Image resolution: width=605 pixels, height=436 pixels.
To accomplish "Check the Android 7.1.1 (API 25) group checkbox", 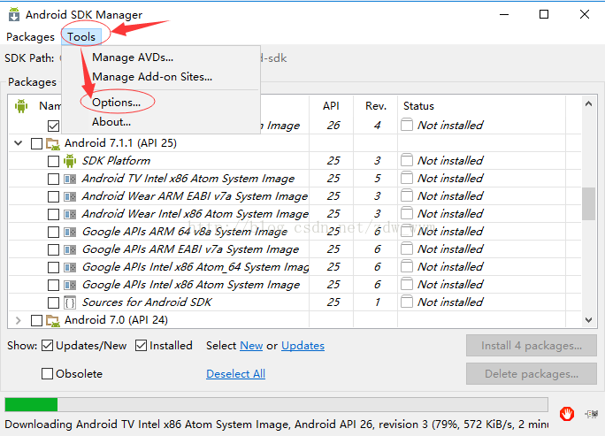I will click(x=36, y=143).
